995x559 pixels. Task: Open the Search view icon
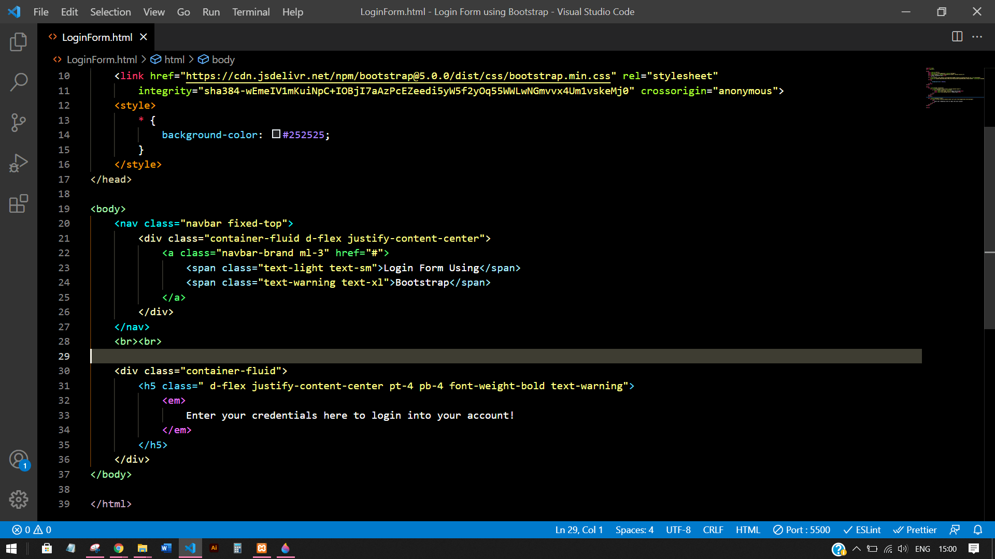[19, 82]
